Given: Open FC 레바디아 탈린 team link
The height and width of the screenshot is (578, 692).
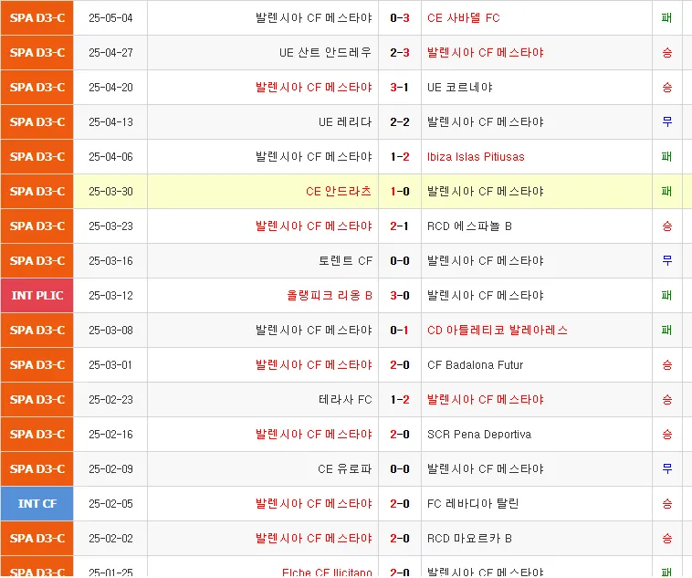Looking at the screenshot, I should pos(473,503).
